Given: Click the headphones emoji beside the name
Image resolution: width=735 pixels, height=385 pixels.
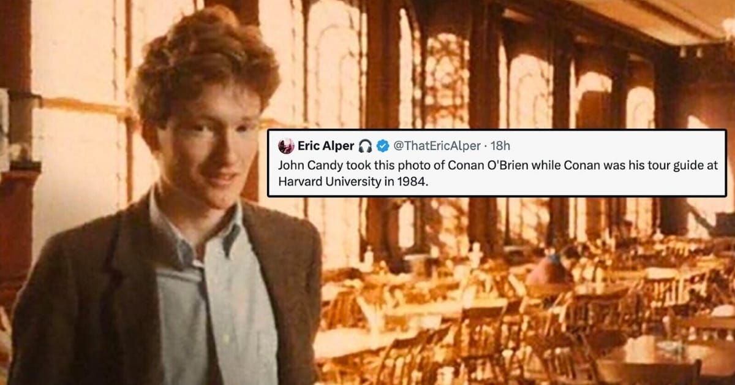Looking at the screenshot, I should (366, 146).
